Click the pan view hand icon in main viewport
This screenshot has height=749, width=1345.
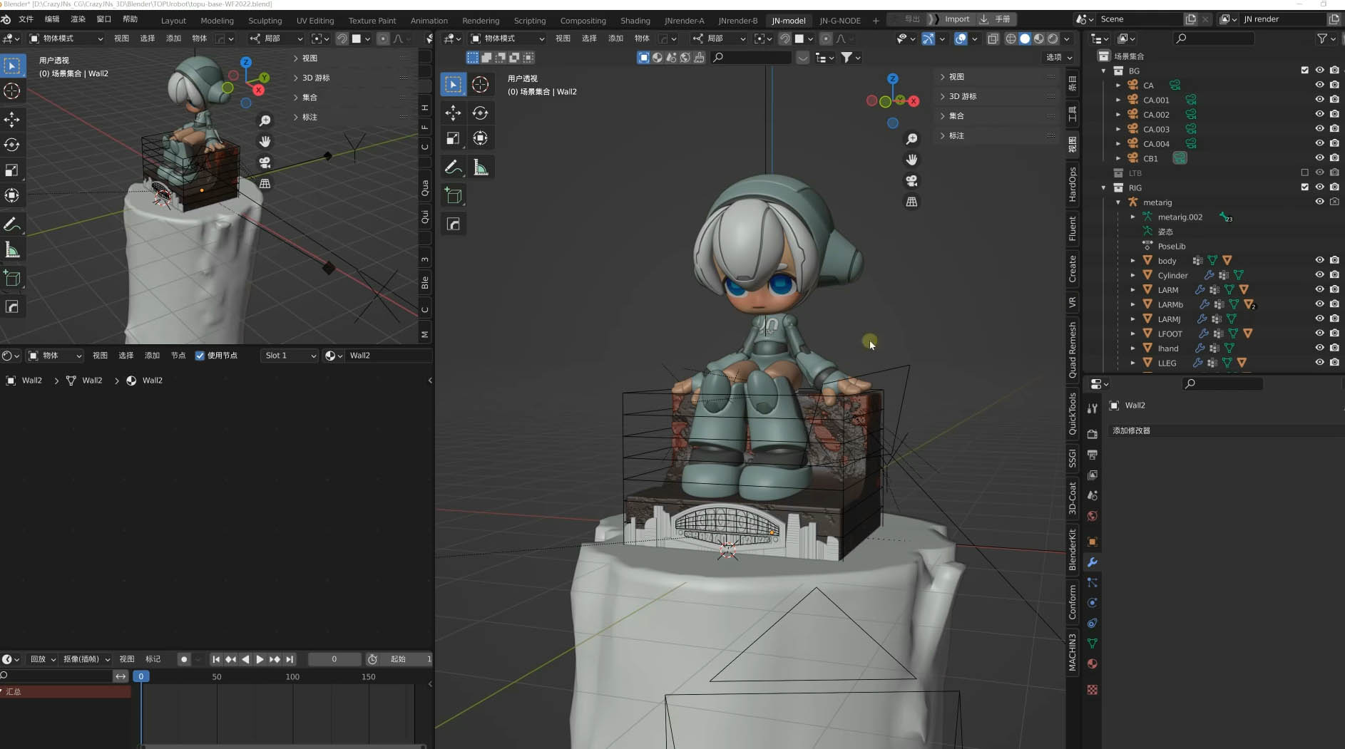pos(911,160)
